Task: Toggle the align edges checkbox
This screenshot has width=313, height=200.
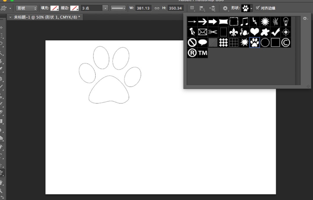Action: click(x=258, y=8)
